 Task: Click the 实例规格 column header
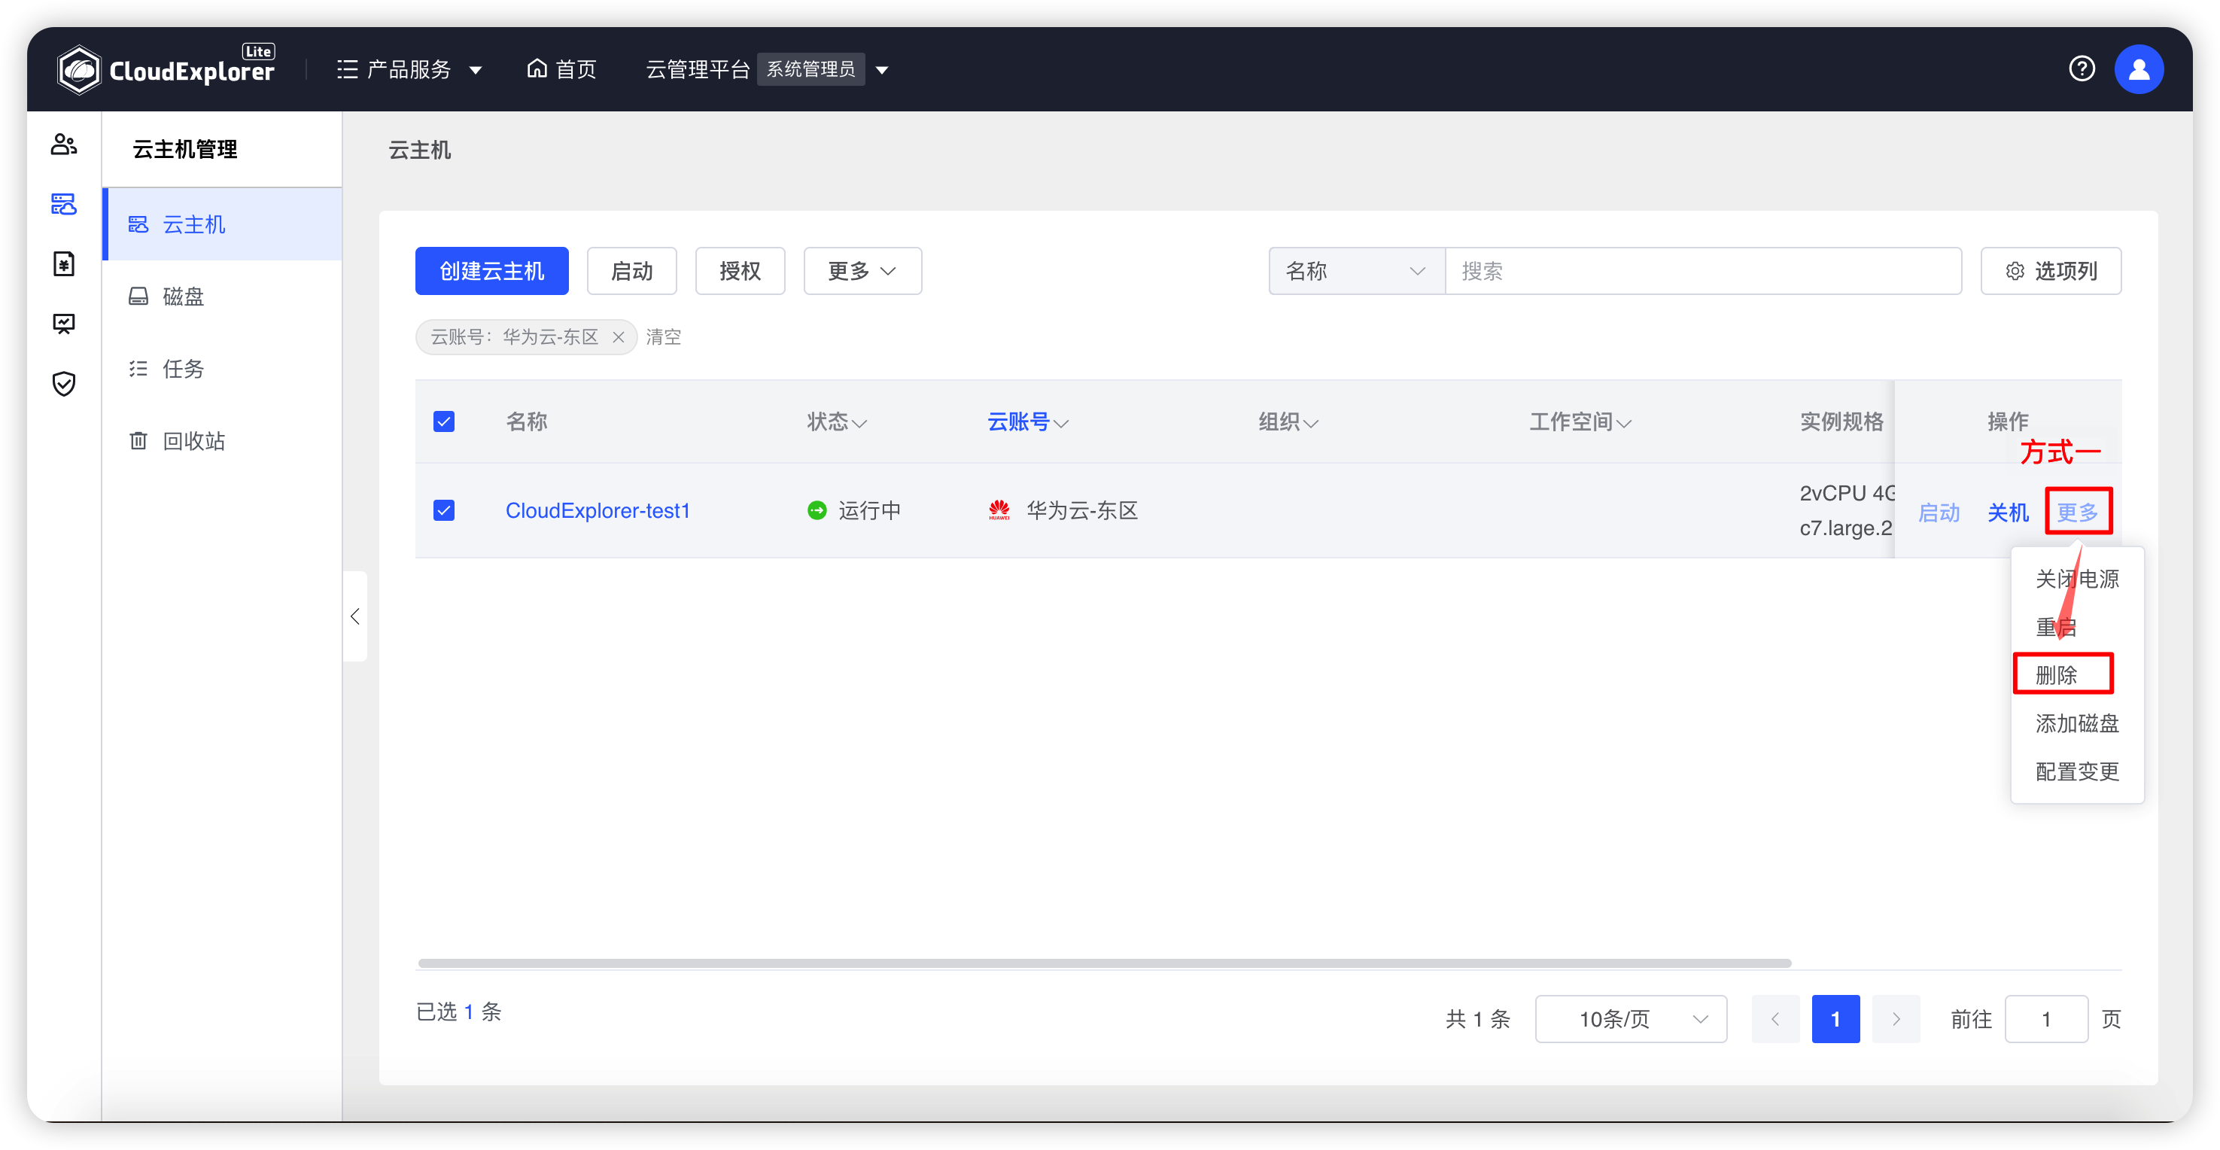(x=1841, y=421)
